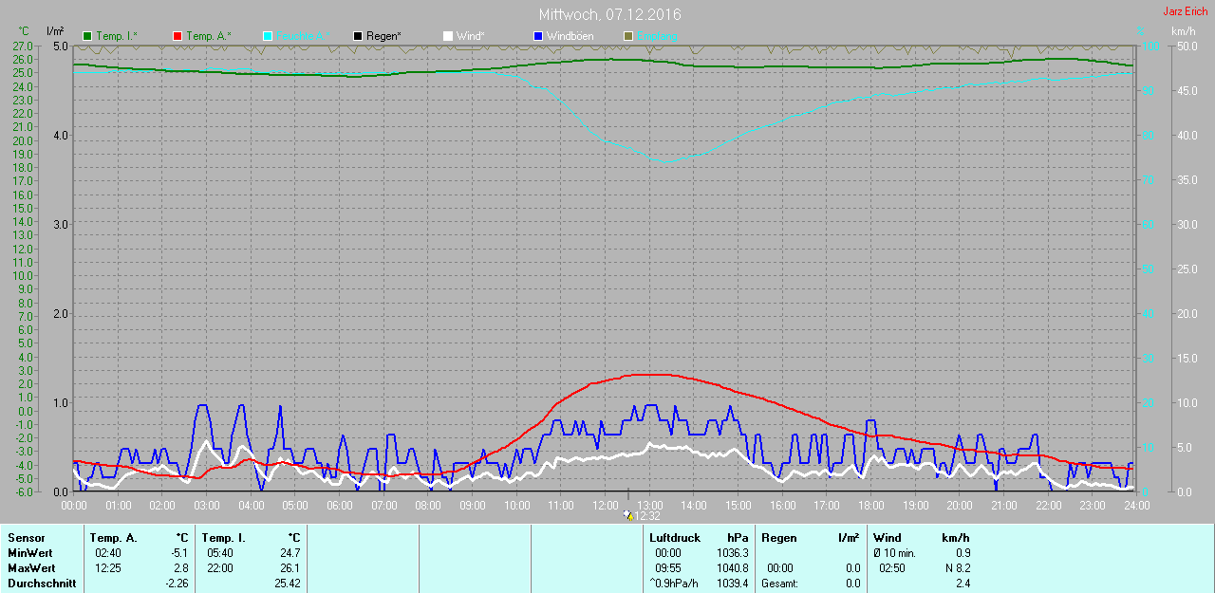Click the 'Jarz Erich' author text
Image resolution: width=1215 pixels, height=593 pixels.
pos(1186,11)
